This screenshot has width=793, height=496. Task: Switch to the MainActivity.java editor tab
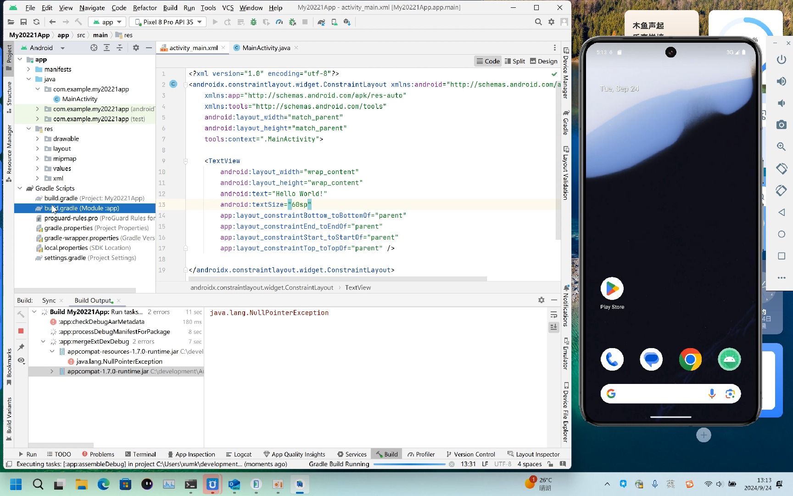tap(265, 47)
